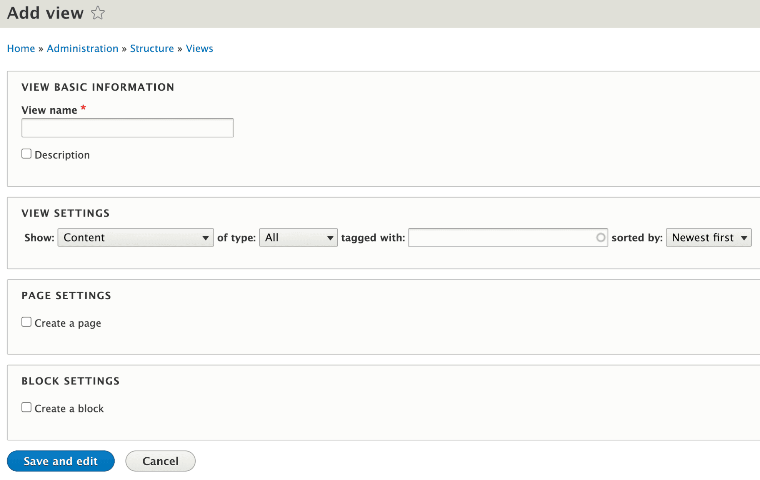Screen dimensions: 760x480
Task: Click the Cancel button
Action: coord(160,461)
